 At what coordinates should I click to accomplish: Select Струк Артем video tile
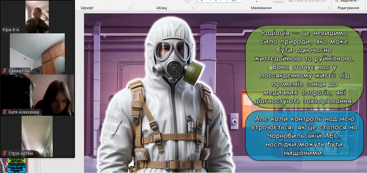click(x=37, y=136)
